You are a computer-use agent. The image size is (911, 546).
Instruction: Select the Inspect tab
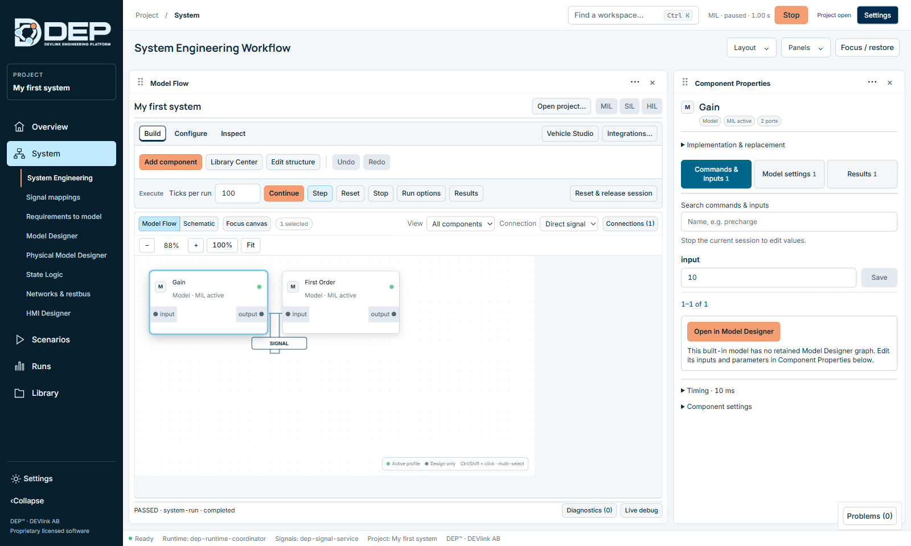pyautogui.click(x=233, y=134)
